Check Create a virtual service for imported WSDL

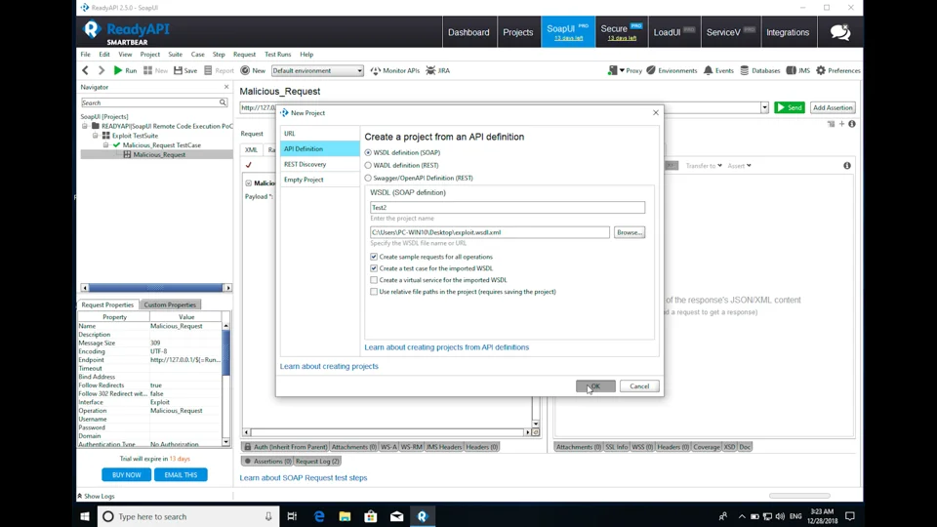(x=374, y=280)
